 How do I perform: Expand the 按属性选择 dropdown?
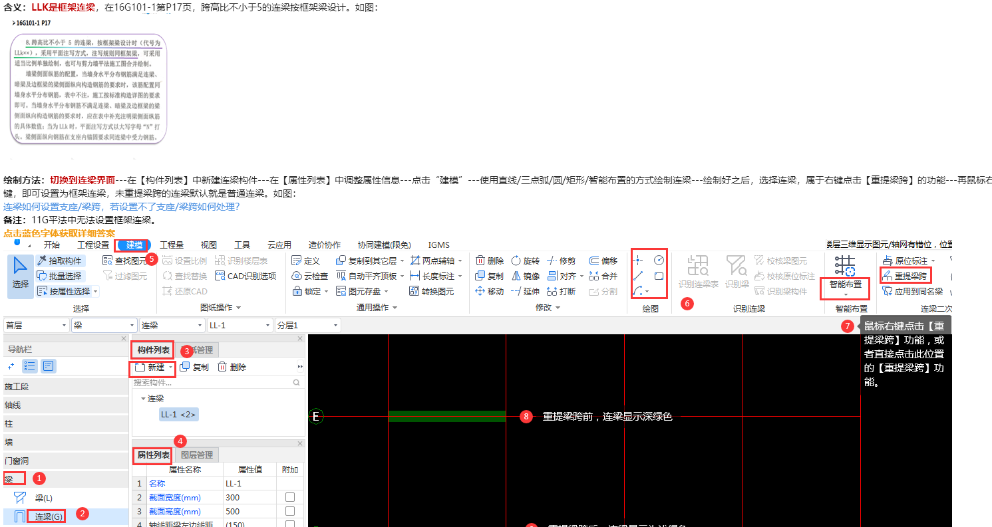click(95, 291)
